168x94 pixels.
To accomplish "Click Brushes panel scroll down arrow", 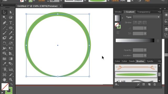I will [159, 81].
